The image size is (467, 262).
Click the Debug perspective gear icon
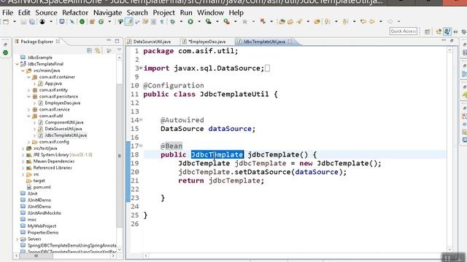coord(464,31)
